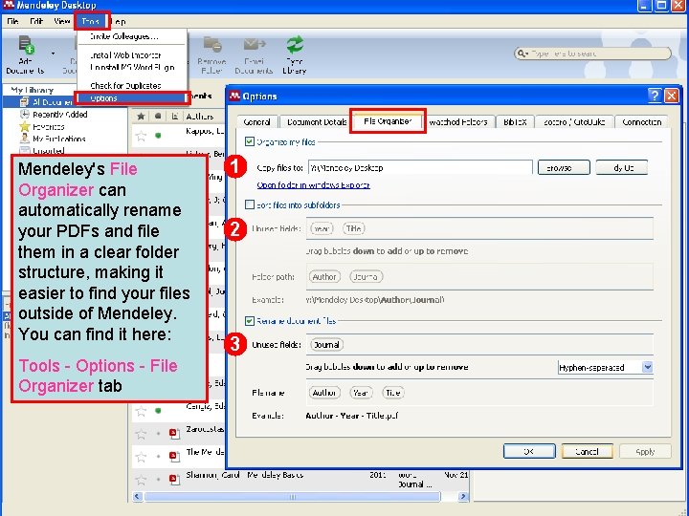The height and width of the screenshot is (516, 689).
Task: Open PDF icon on The Mendeley row
Action: point(174,457)
